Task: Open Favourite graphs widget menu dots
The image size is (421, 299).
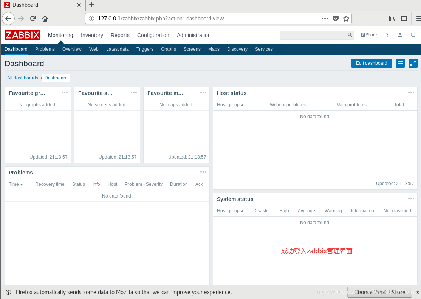Action: pos(65,92)
